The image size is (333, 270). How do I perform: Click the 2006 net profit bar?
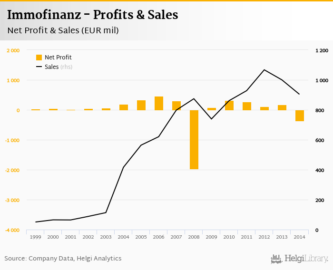(159, 103)
